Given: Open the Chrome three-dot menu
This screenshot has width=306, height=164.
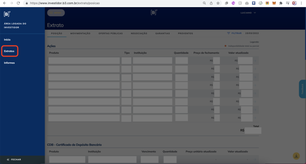Looking at the screenshot, I should [x=301, y=3].
